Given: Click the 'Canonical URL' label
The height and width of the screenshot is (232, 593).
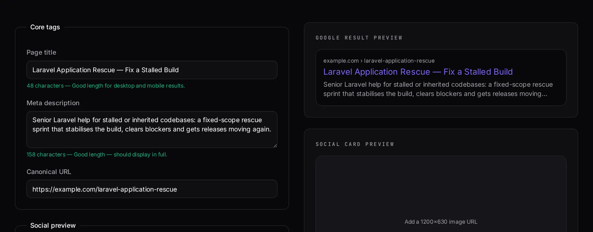Looking at the screenshot, I should 49,172.
